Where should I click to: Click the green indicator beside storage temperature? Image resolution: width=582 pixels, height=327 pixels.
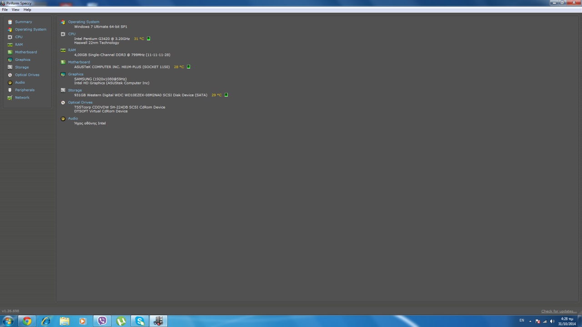[x=226, y=95]
